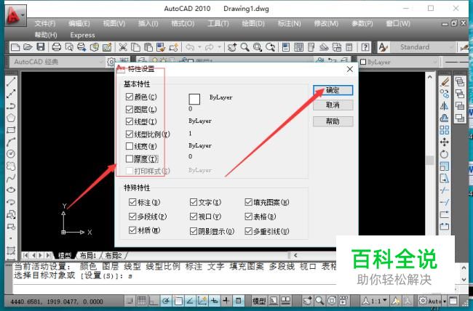The image size is (473, 311).
Task: Open the 编辑(E) menu
Action: [79, 23]
